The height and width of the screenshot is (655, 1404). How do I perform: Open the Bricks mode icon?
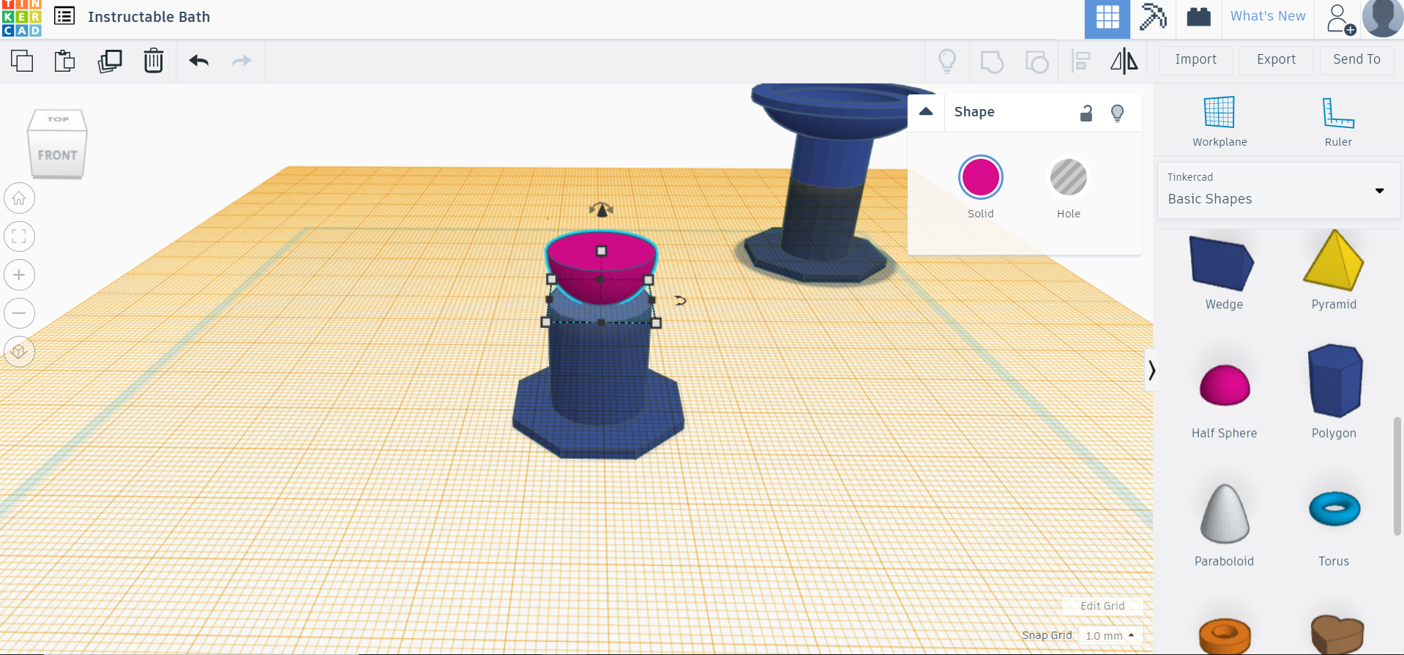(x=1198, y=17)
